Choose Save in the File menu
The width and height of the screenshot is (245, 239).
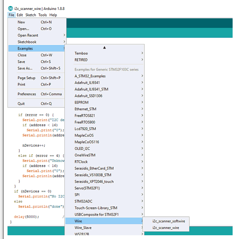pos(36,62)
